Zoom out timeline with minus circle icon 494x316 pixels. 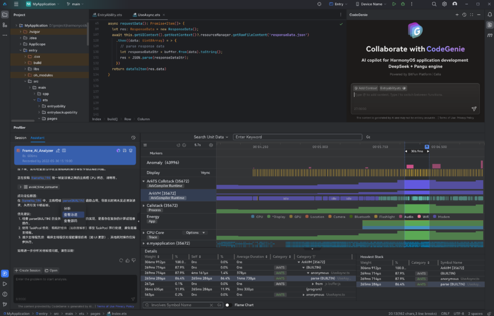(x=184, y=145)
